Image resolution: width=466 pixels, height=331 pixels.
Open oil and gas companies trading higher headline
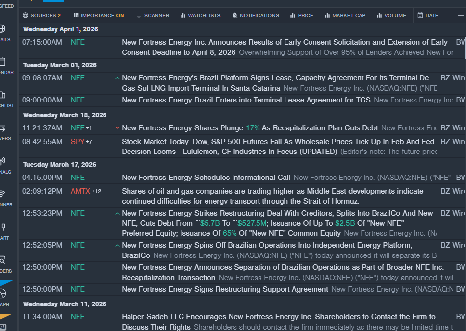click(273, 196)
